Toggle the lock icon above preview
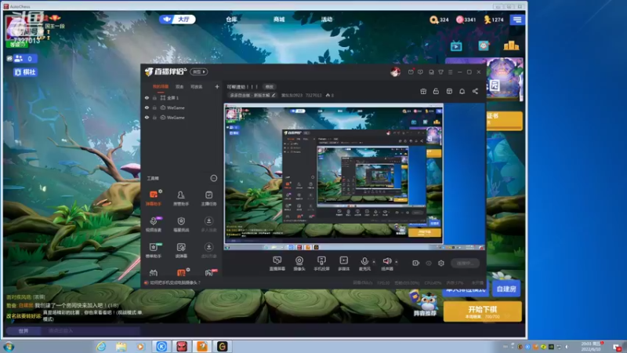The height and width of the screenshot is (353, 627). (x=436, y=91)
